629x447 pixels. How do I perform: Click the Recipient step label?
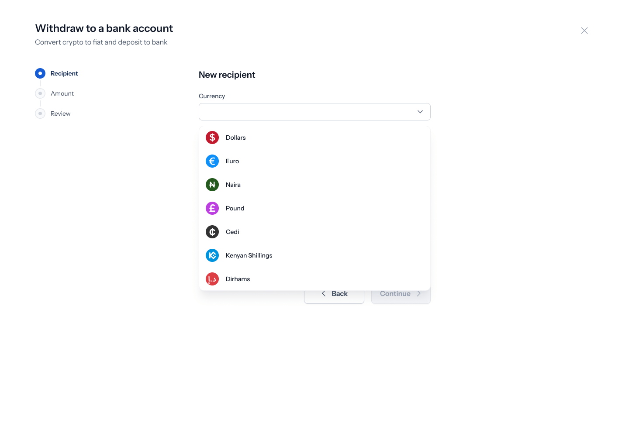[x=64, y=73]
